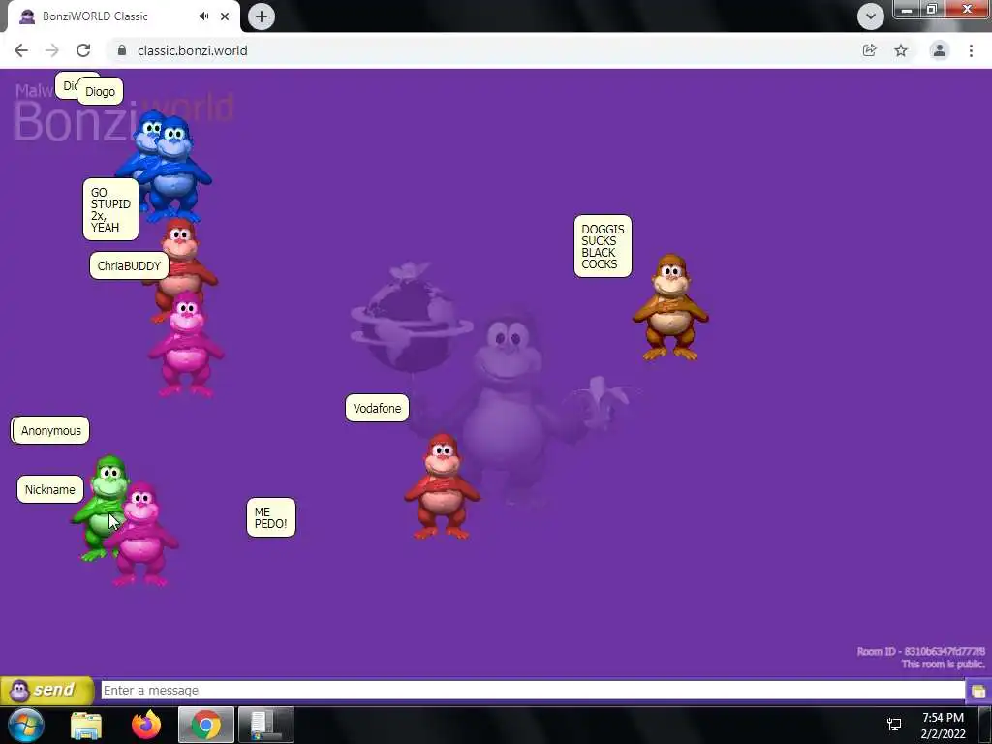Click the browser Back arrow

21,50
